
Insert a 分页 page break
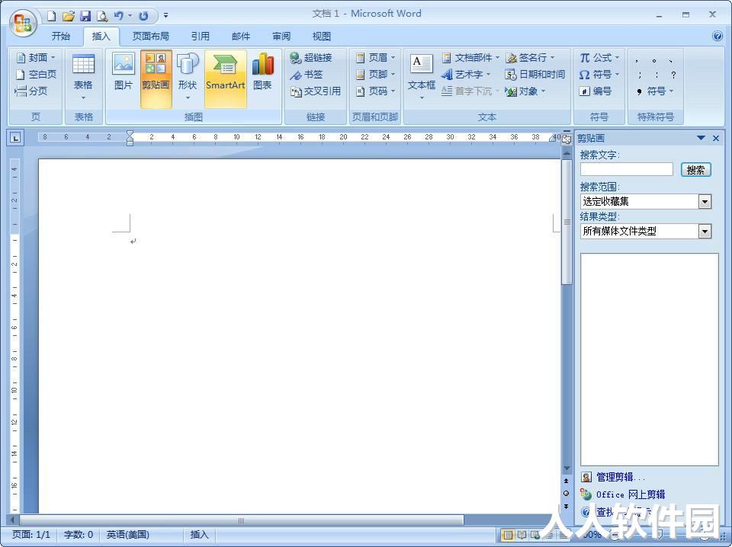(31, 91)
